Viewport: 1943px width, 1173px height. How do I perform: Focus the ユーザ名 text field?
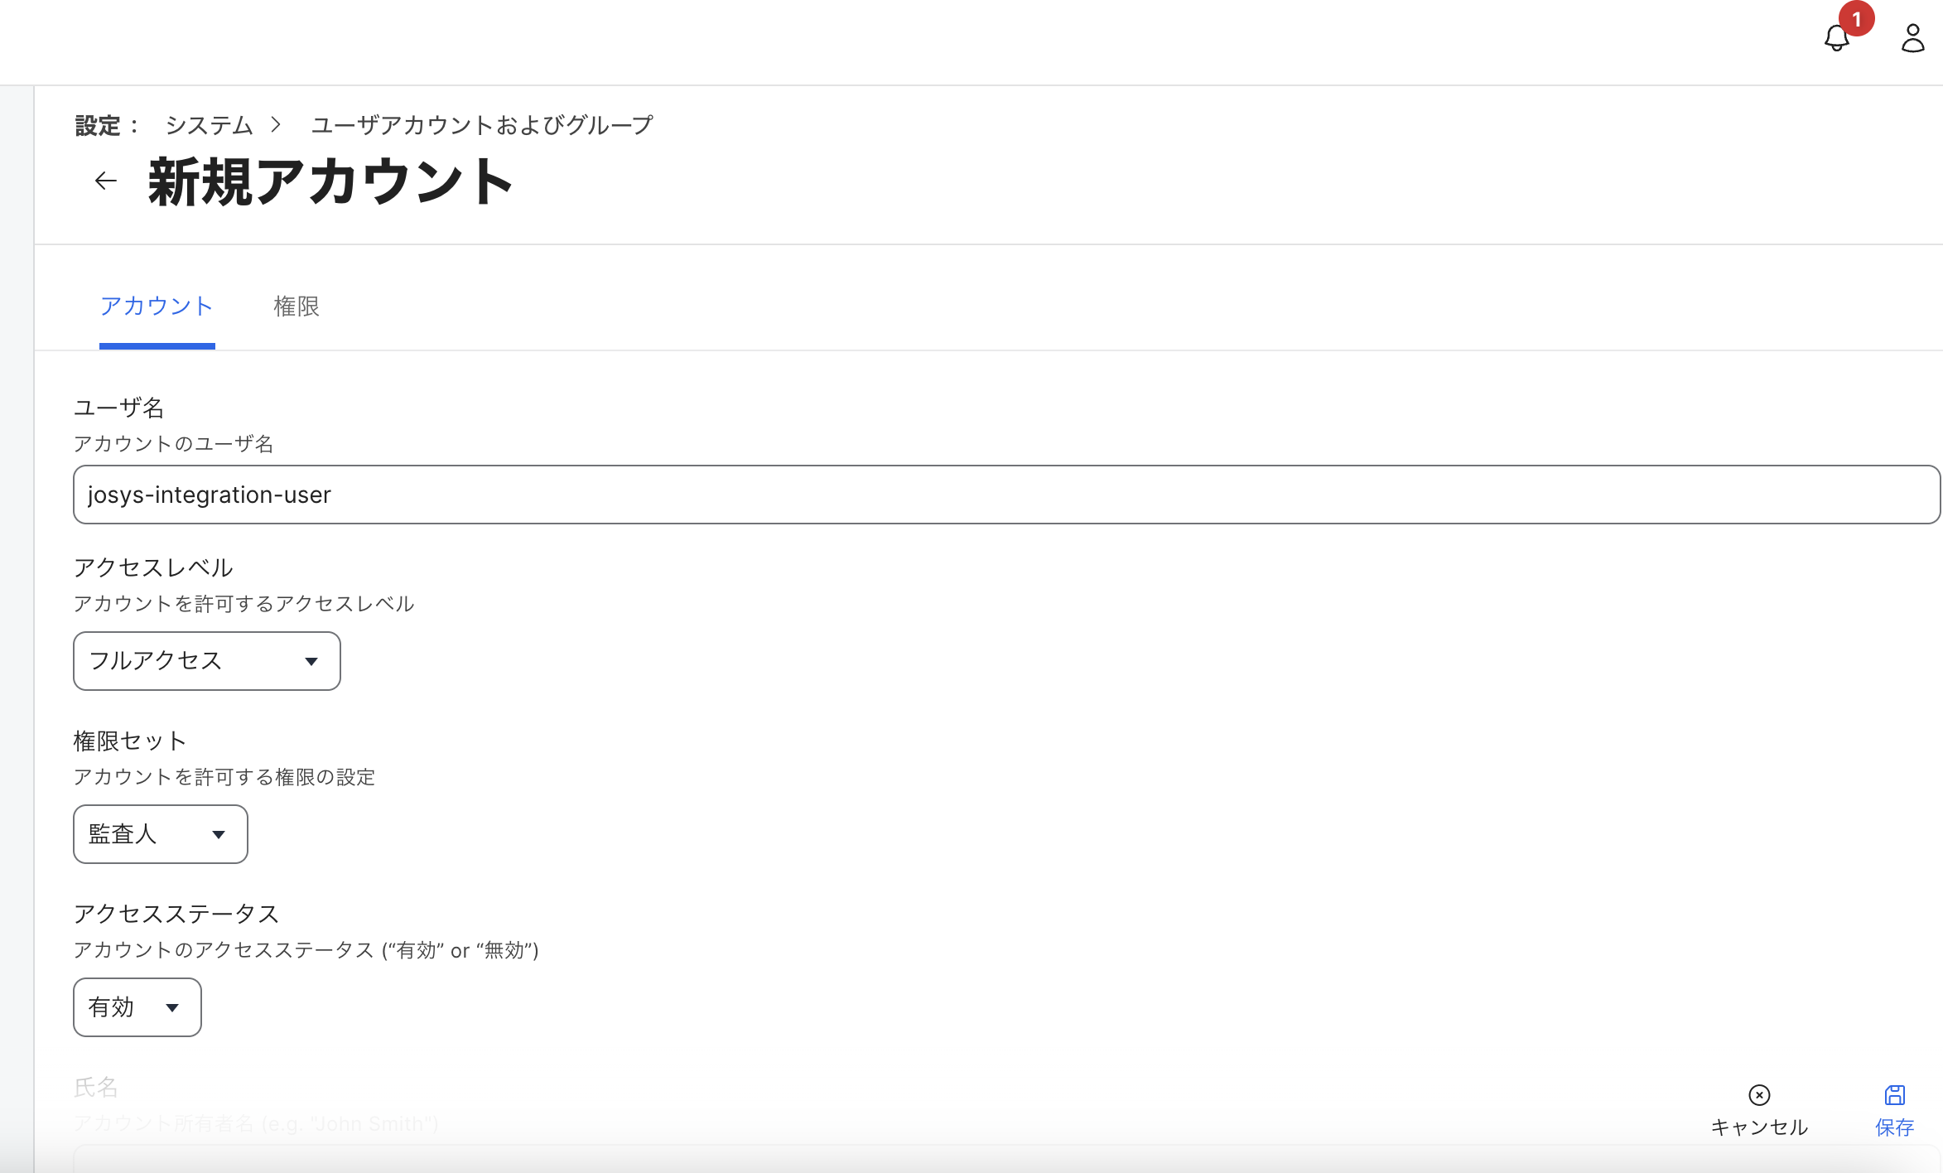1005,495
